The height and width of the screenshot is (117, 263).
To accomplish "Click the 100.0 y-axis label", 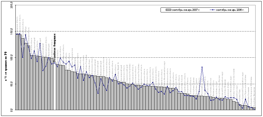I will coord(11,58).
